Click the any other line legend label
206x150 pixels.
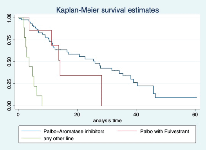tap(59, 139)
